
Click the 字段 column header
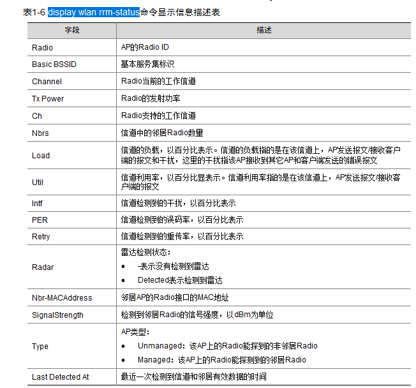tap(72, 30)
